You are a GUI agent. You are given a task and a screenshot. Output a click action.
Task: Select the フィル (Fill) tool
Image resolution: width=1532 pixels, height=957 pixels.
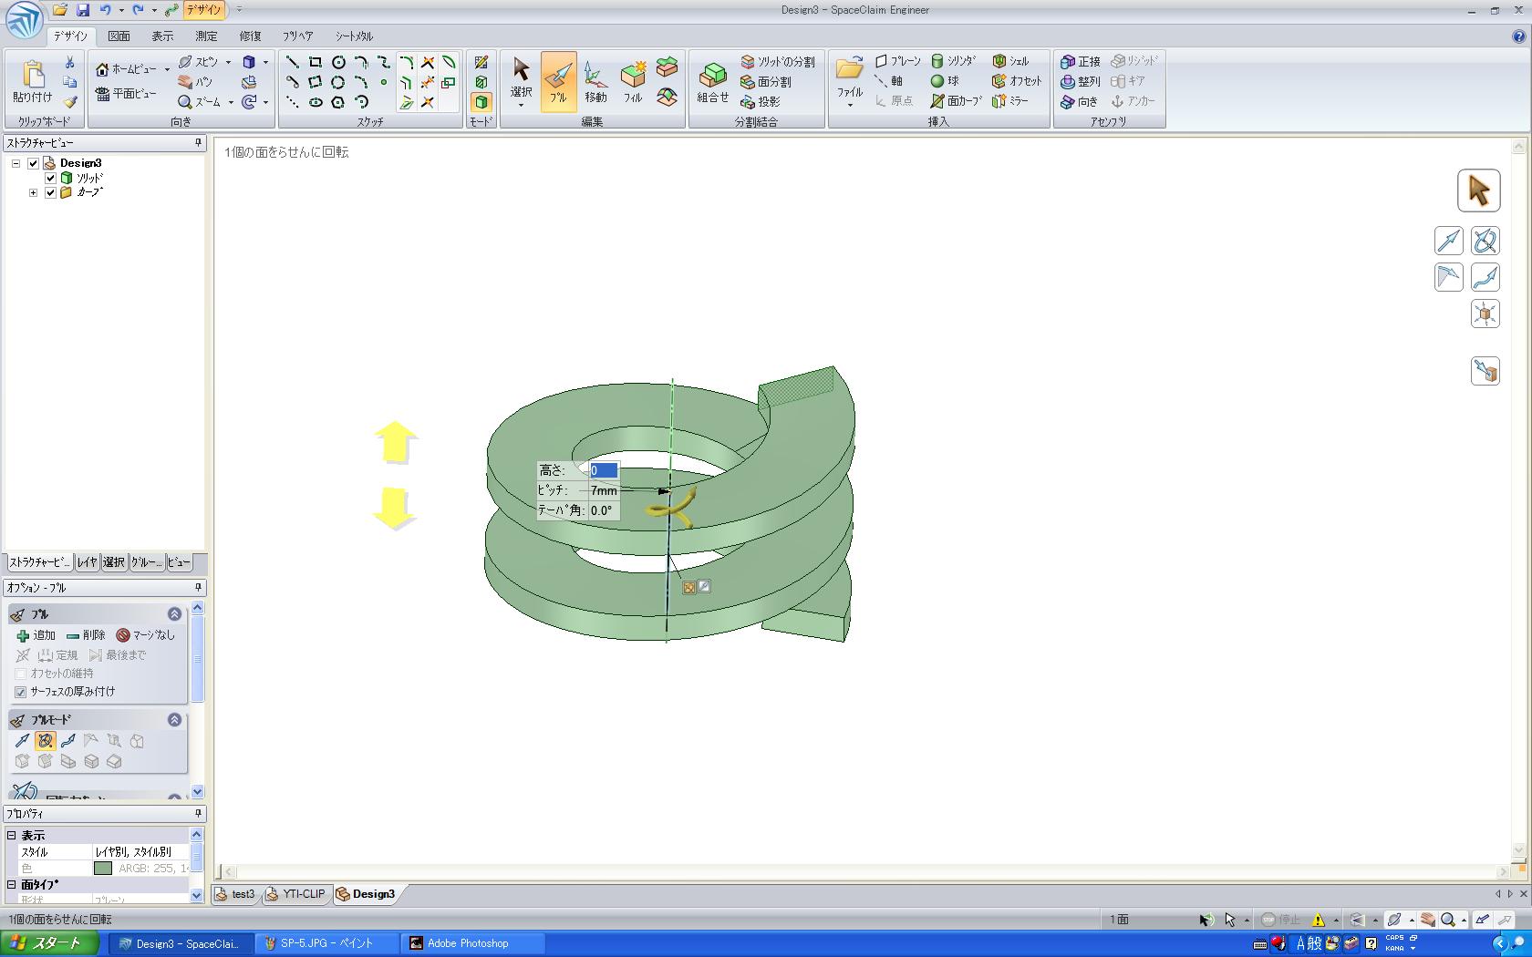coord(633,81)
